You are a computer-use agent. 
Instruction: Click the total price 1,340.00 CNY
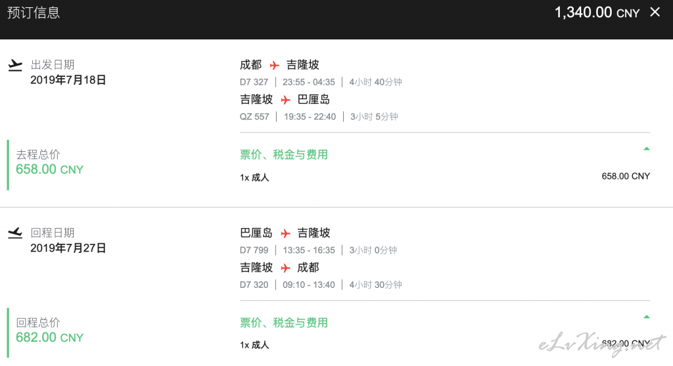(597, 12)
